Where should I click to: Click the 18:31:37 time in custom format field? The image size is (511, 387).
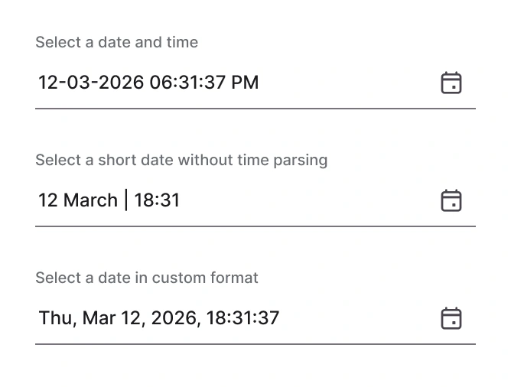pos(242,318)
